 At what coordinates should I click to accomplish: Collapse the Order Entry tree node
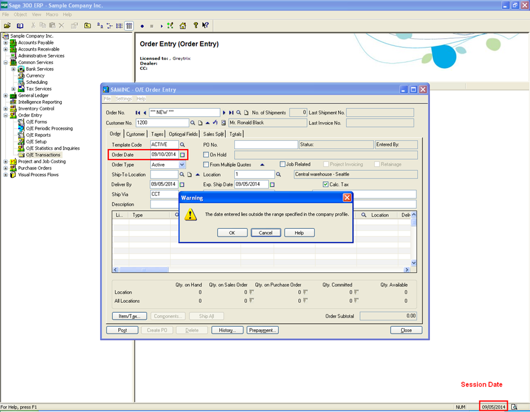[x=5, y=115]
